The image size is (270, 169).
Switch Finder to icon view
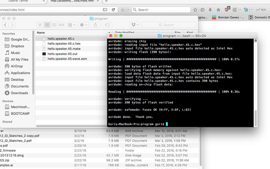tap(40, 25)
